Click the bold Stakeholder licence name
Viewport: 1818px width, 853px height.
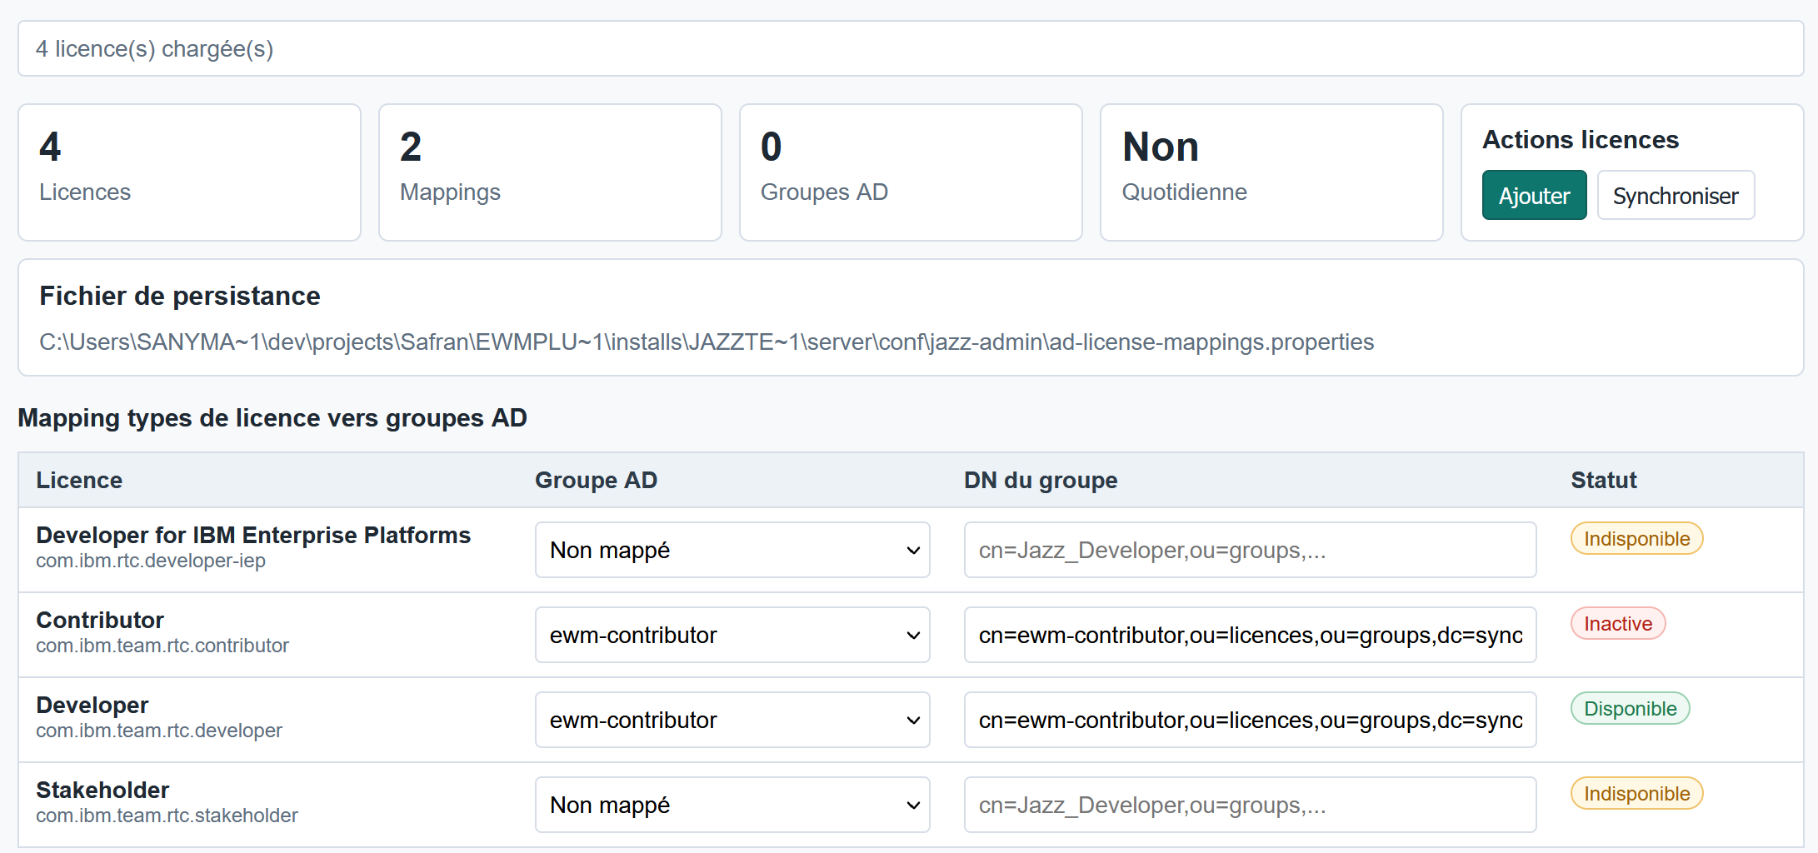[102, 790]
